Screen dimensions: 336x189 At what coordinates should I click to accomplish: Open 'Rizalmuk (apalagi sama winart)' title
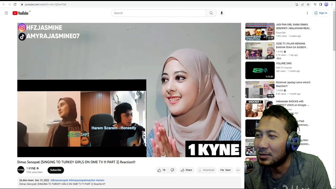[x=293, y=84]
